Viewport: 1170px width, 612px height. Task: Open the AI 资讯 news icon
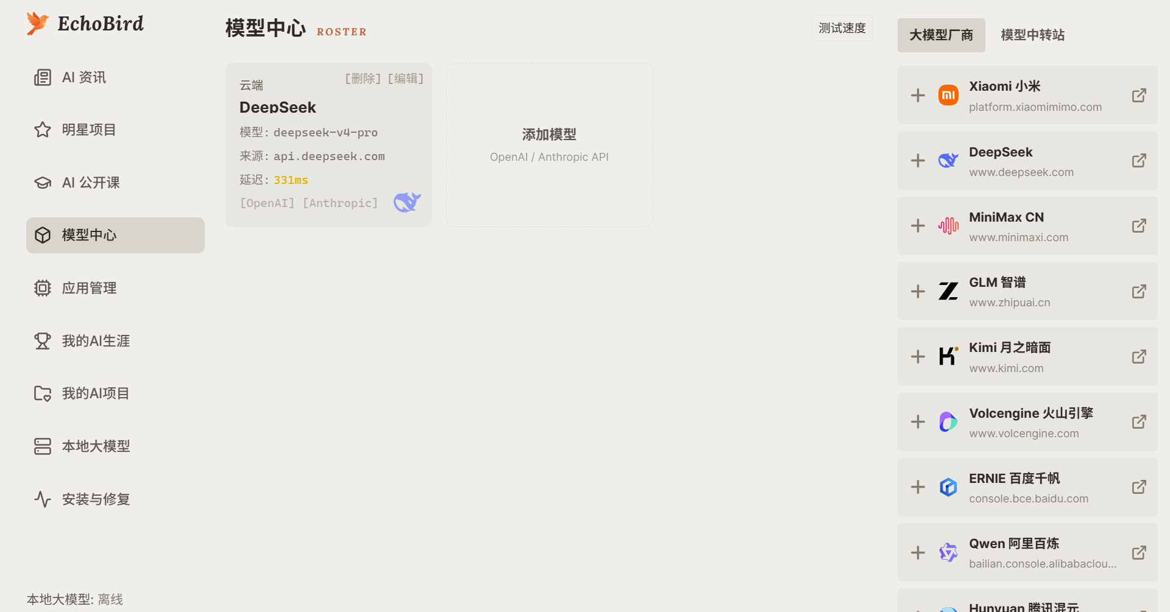pyautogui.click(x=43, y=77)
